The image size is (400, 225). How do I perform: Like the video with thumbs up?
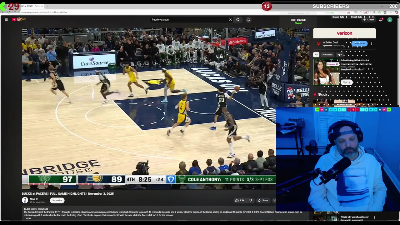pos(240,200)
